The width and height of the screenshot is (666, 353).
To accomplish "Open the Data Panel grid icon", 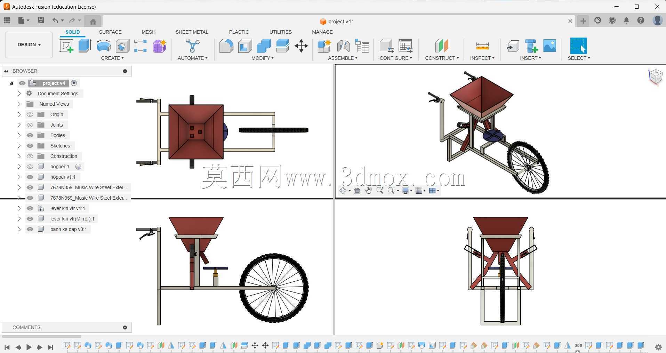I will 7,21.
